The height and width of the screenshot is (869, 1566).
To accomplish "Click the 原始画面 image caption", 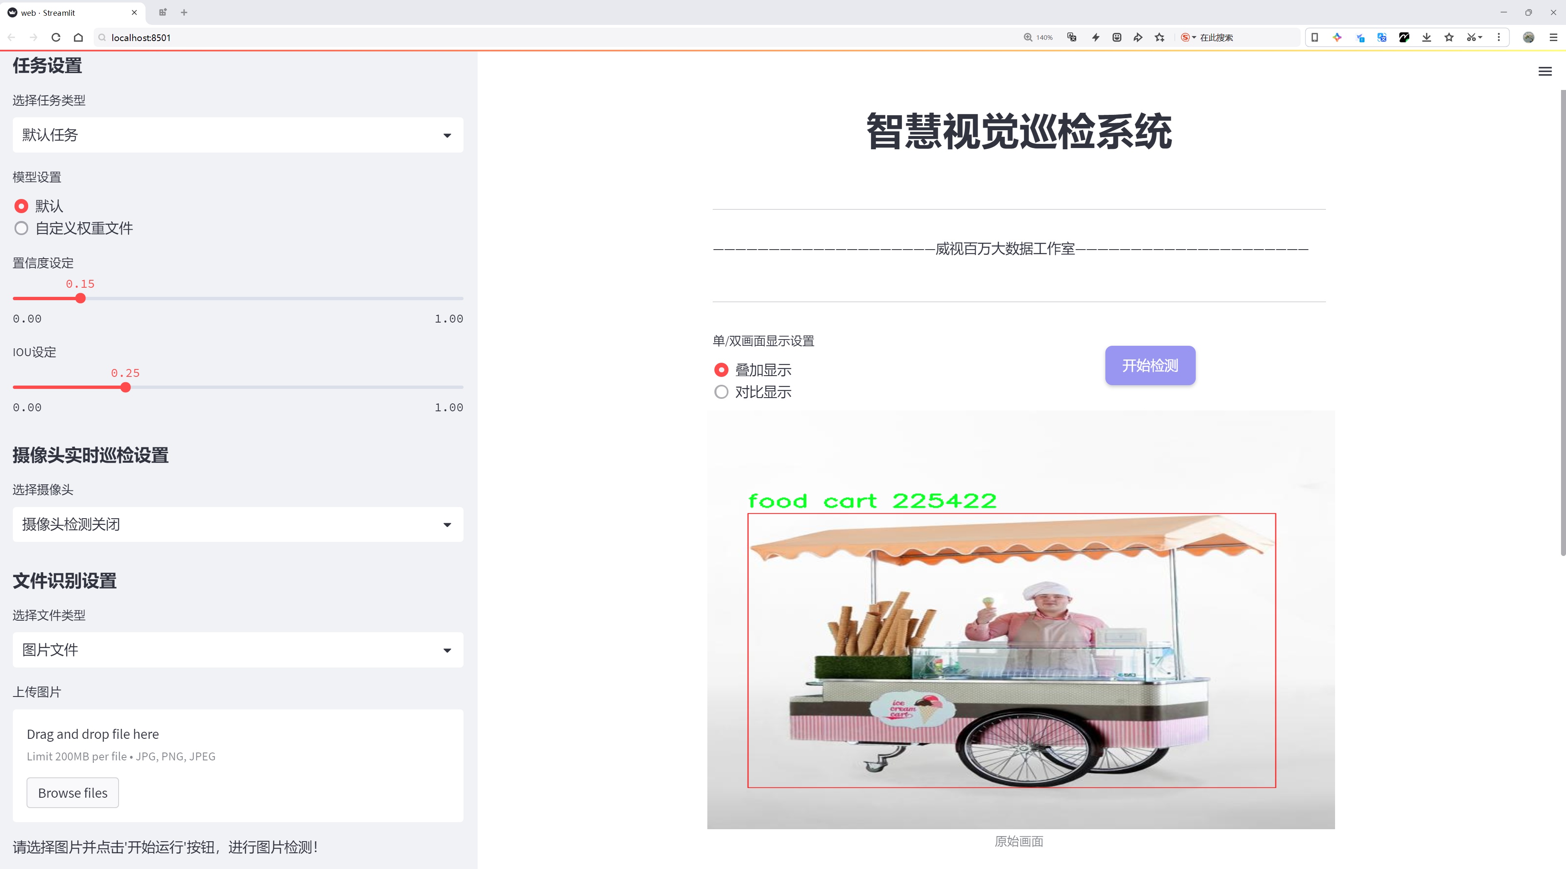I will point(1019,841).
